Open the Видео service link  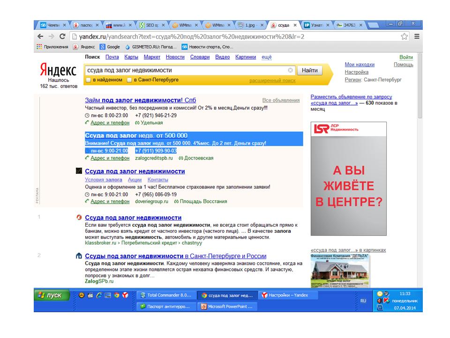(222, 57)
